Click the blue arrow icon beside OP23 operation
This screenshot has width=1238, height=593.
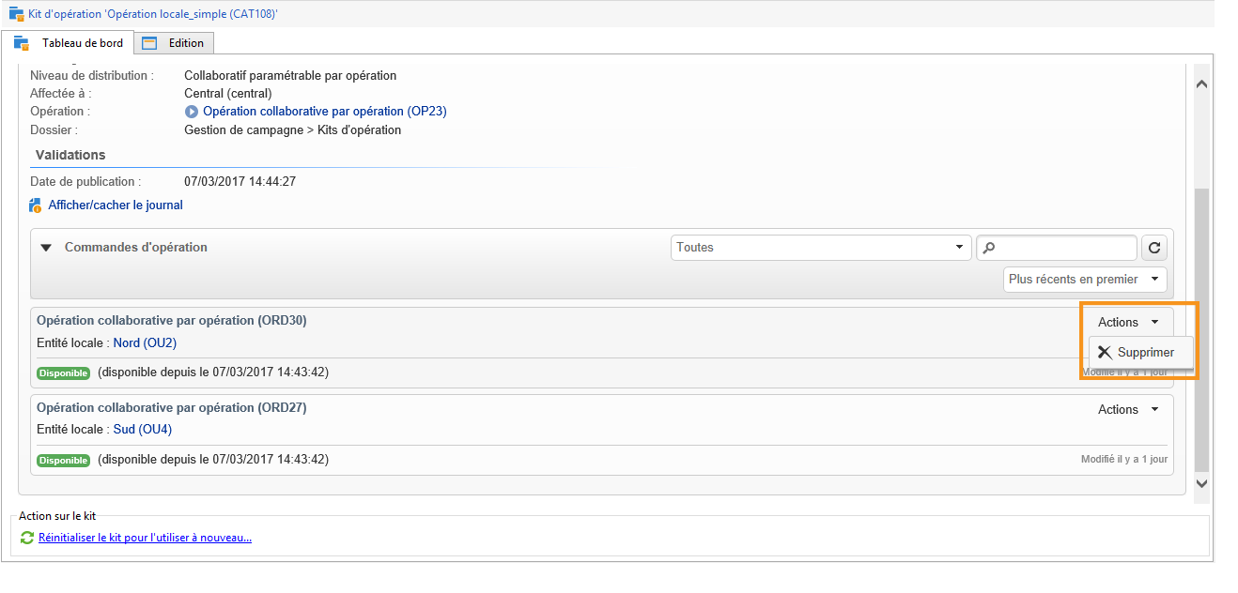click(192, 112)
